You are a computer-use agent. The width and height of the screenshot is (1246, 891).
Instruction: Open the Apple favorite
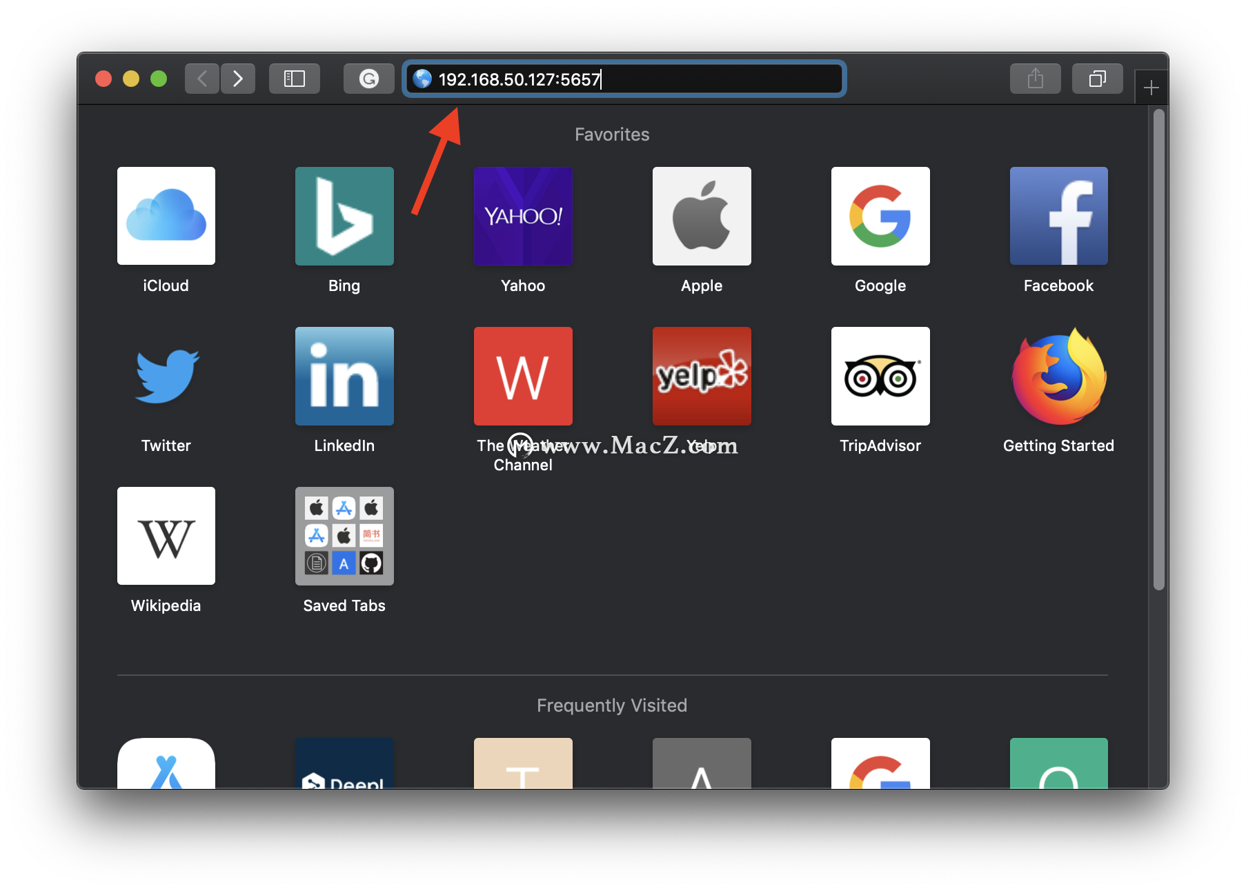702,216
